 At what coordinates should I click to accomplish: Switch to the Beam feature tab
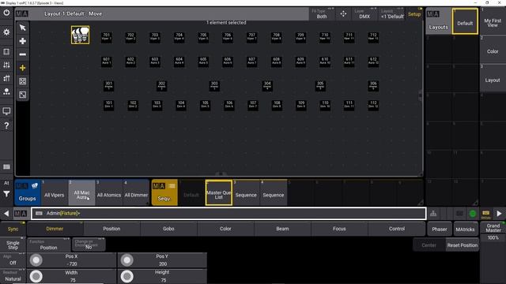click(x=282, y=229)
